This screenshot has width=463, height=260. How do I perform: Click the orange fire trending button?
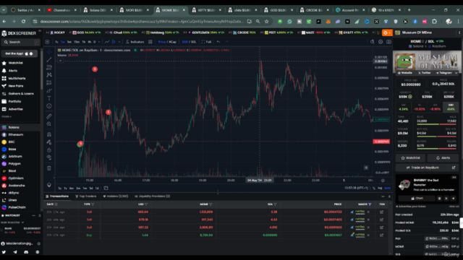387,32
